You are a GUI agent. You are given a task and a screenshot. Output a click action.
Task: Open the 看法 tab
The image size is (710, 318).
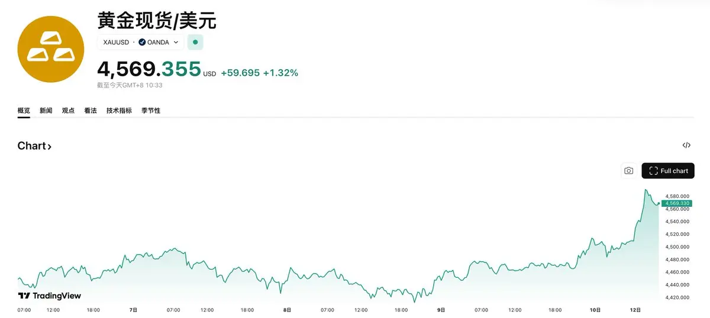click(91, 111)
